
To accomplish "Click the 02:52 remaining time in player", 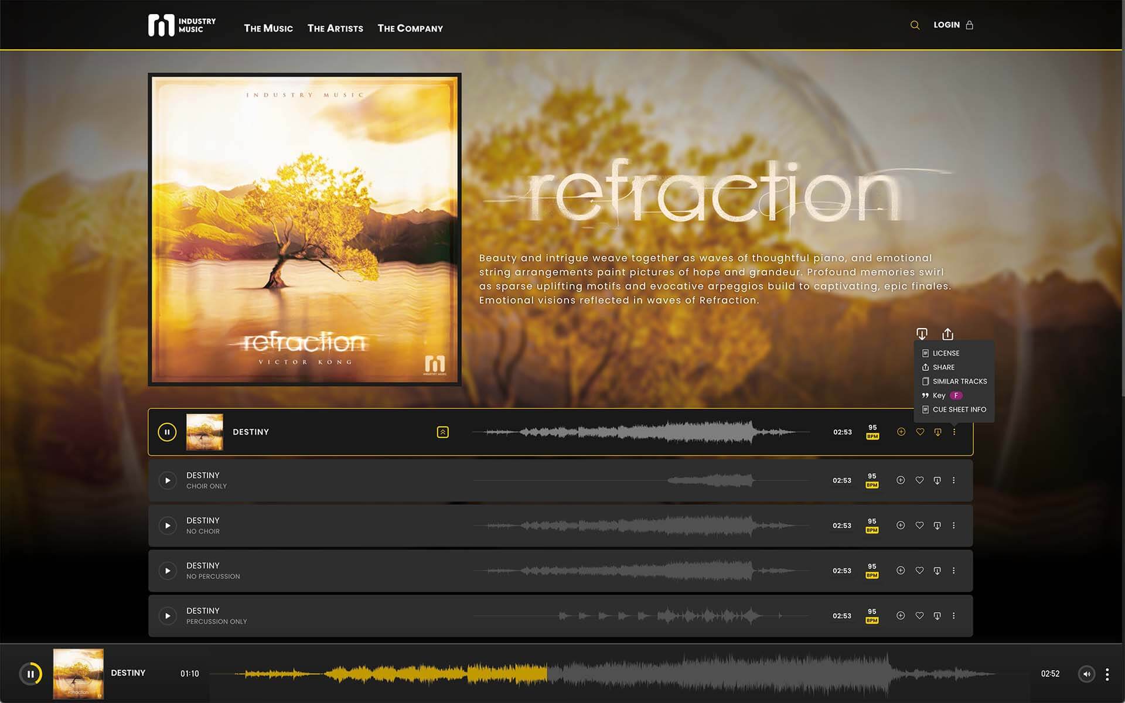I will 1050,674.
